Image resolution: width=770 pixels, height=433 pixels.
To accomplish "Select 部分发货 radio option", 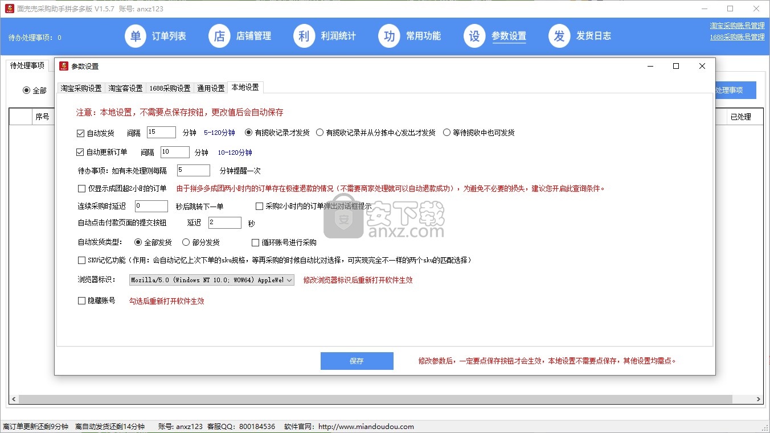I will (x=186, y=242).
